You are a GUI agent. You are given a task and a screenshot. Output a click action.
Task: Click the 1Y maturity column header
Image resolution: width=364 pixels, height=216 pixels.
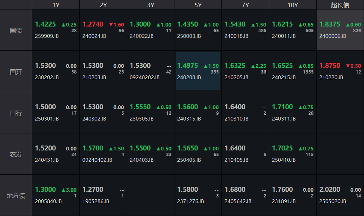56,5
